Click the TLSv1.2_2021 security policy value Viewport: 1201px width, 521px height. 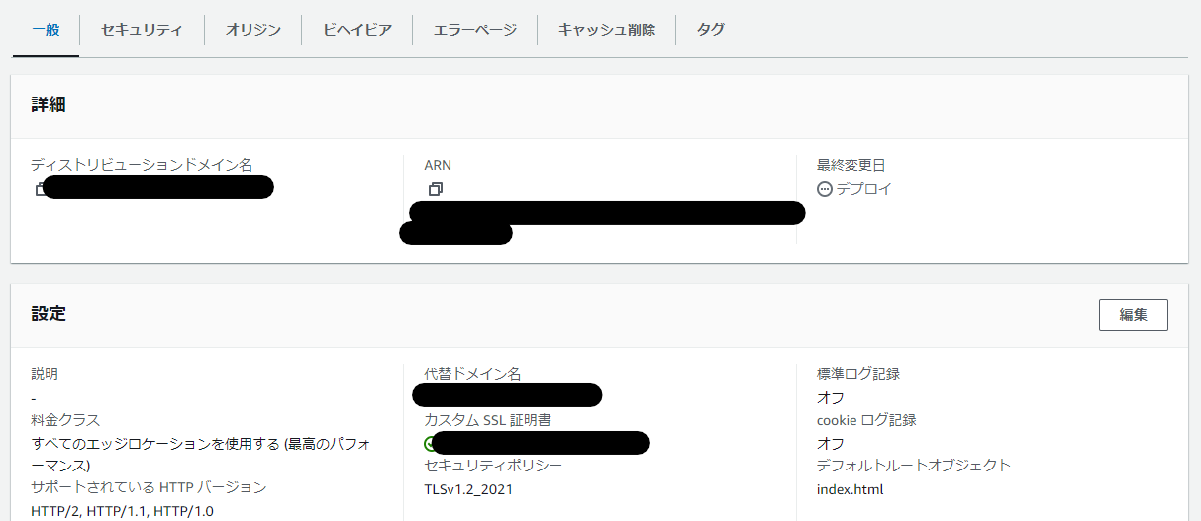point(468,489)
